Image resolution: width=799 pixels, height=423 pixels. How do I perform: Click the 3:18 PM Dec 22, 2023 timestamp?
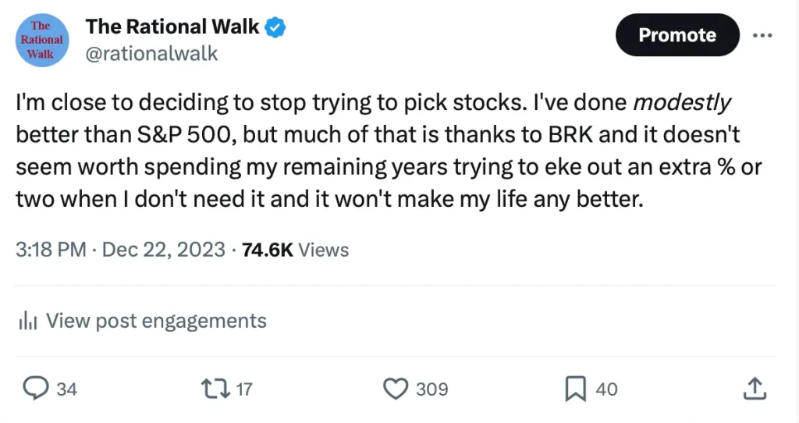(121, 250)
